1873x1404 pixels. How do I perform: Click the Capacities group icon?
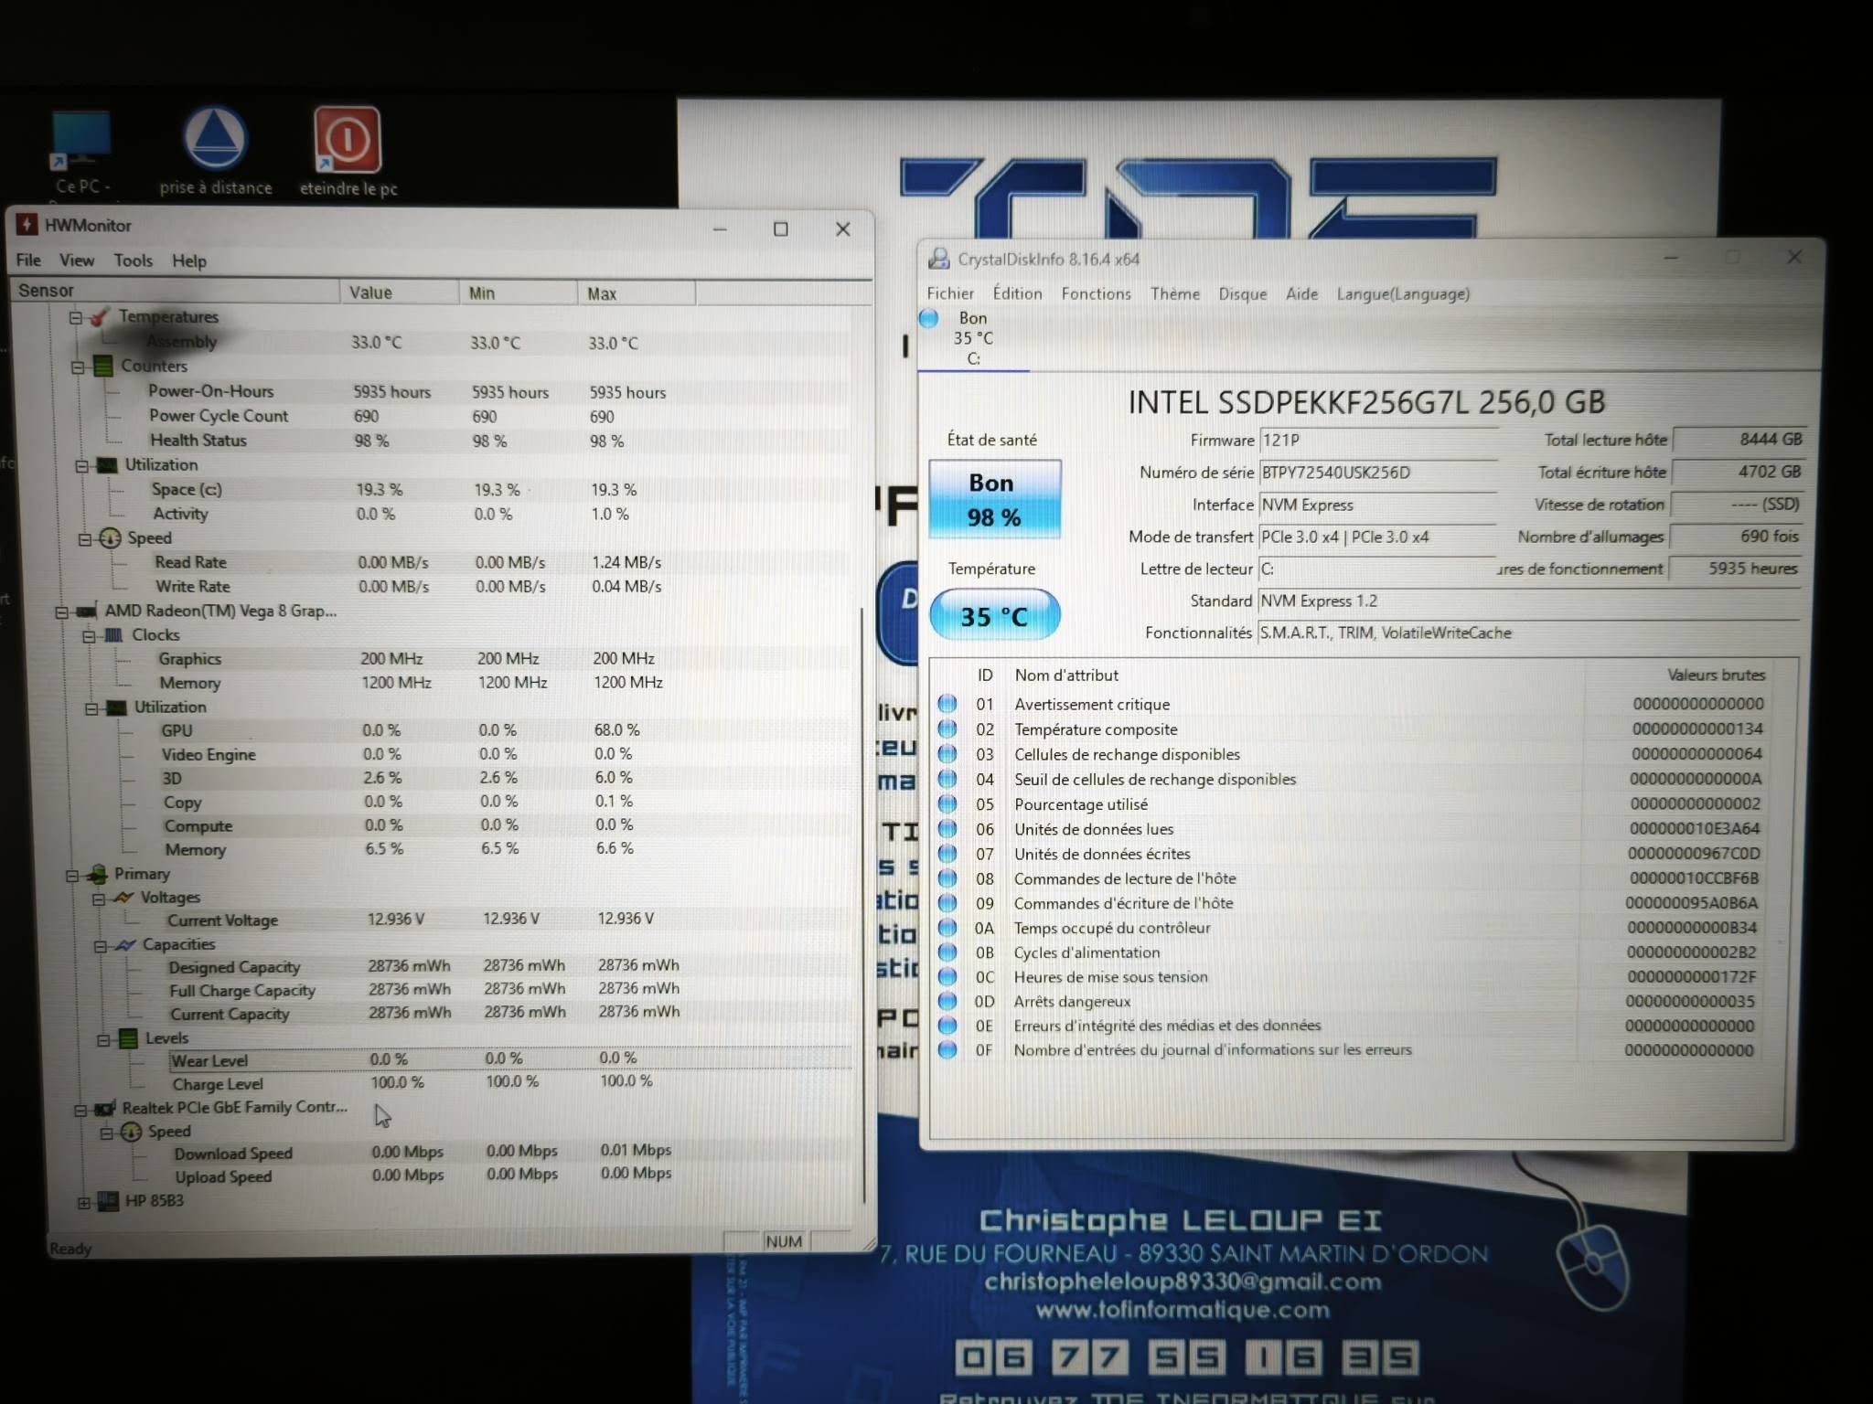point(126,944)
